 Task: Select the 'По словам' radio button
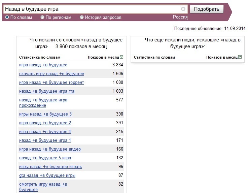(7, 17)
